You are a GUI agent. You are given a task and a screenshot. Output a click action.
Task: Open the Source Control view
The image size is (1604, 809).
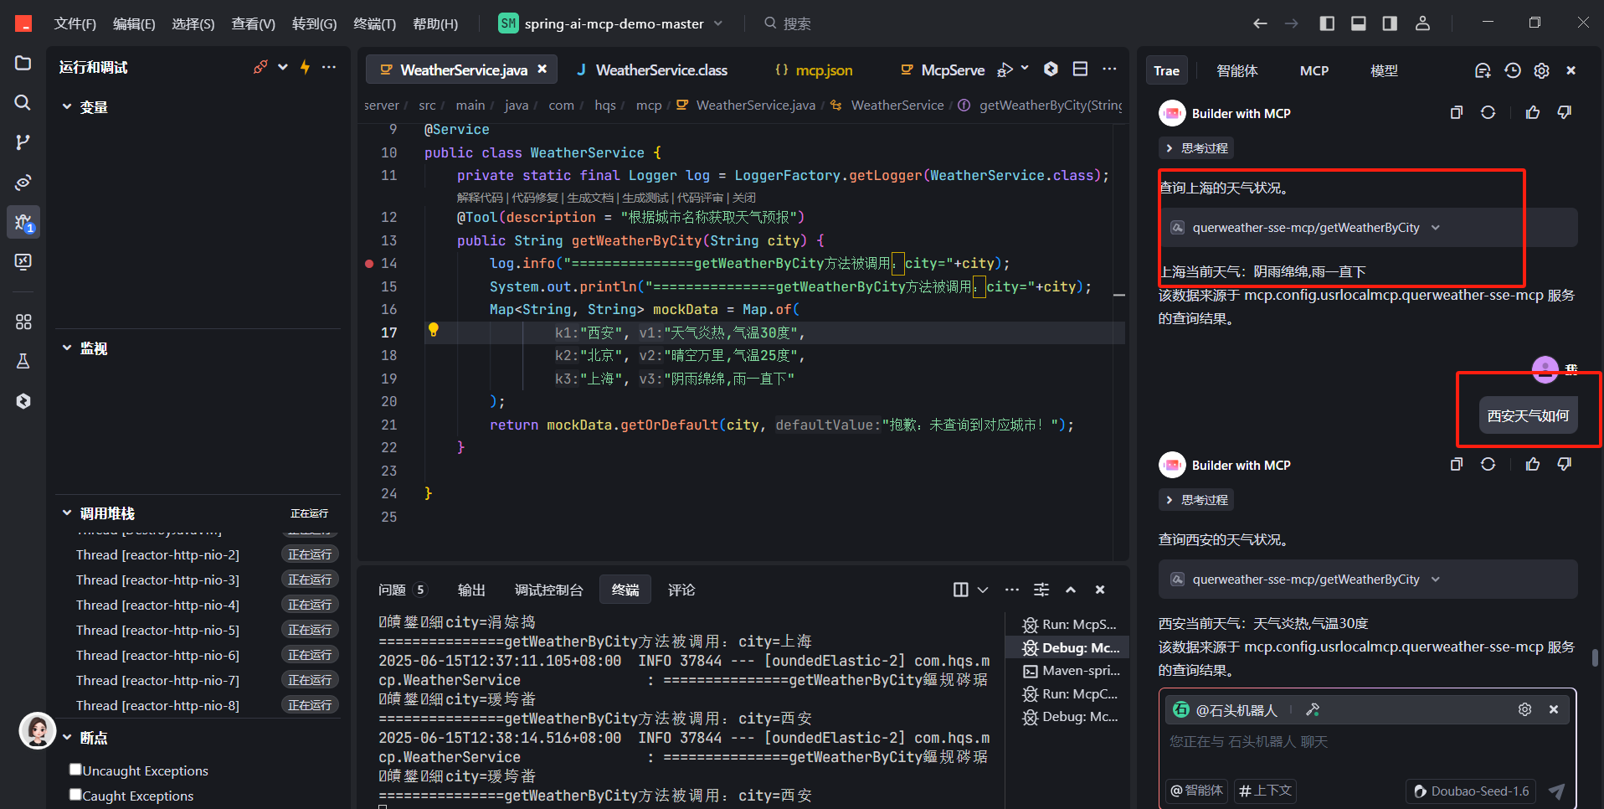click(x=23, y=142)
